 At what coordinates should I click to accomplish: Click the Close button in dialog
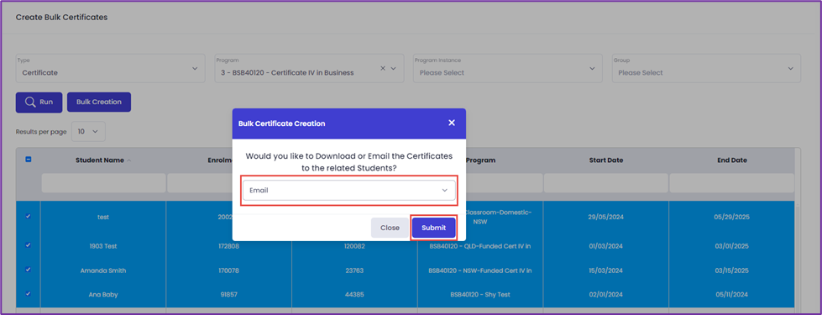coord(390,228)
